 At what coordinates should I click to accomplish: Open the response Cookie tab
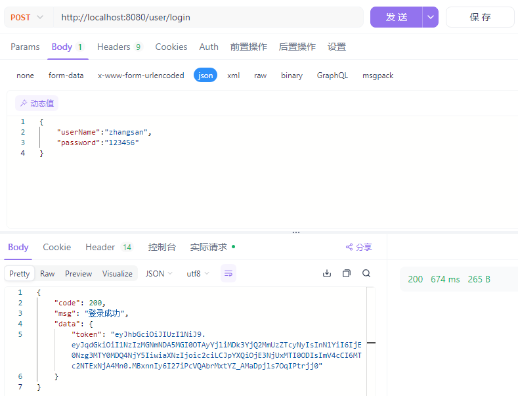tap(57, 248)
